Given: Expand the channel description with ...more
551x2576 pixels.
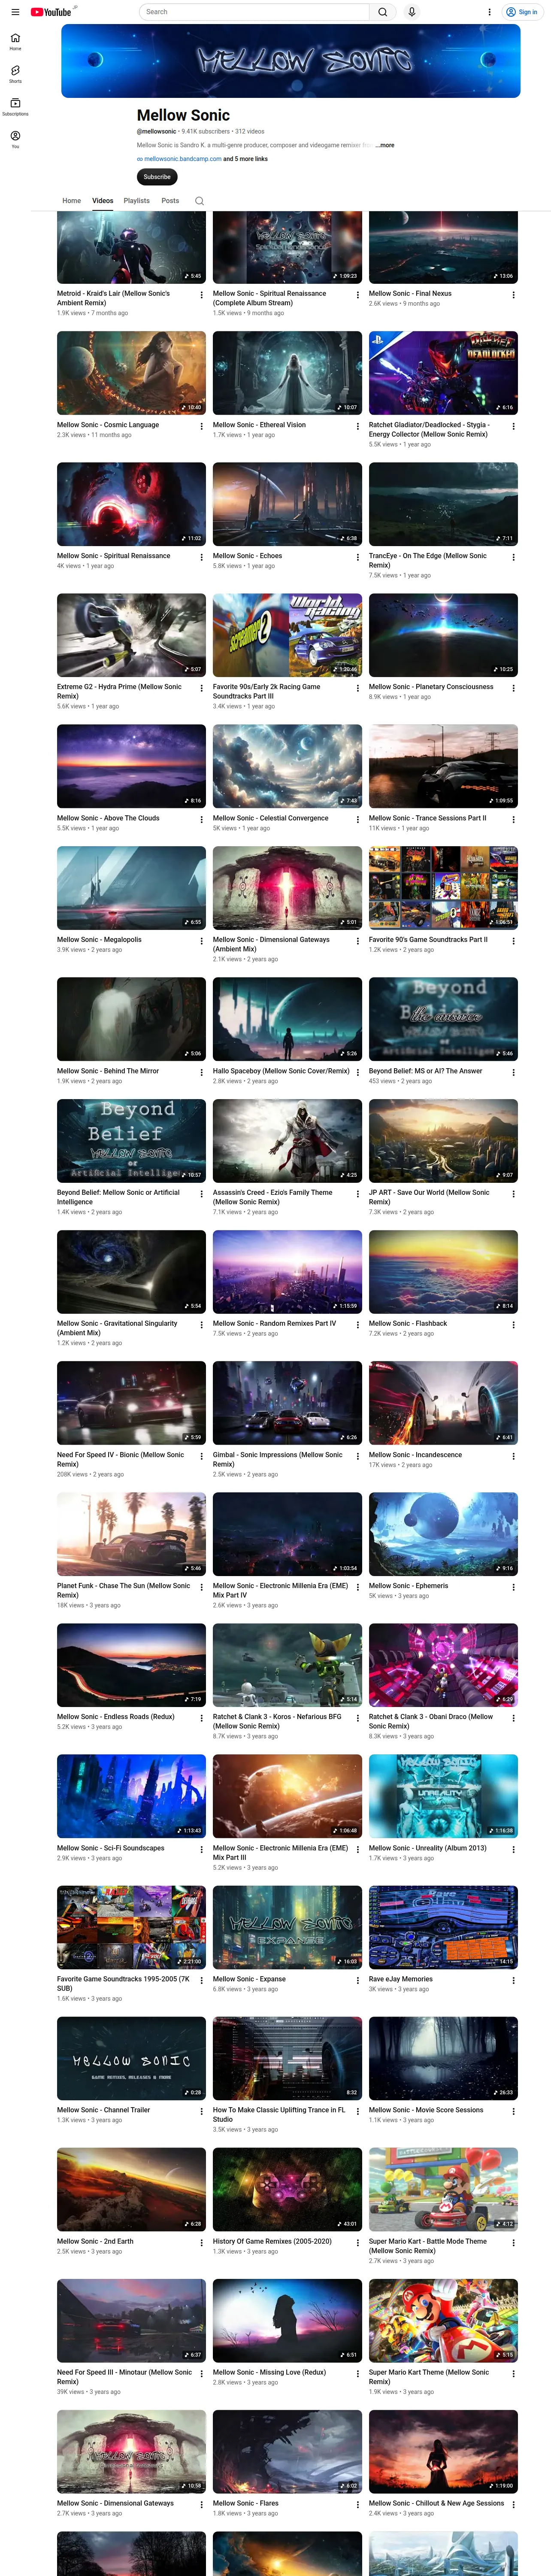Looking at the screenshot, I should point(384,145).
